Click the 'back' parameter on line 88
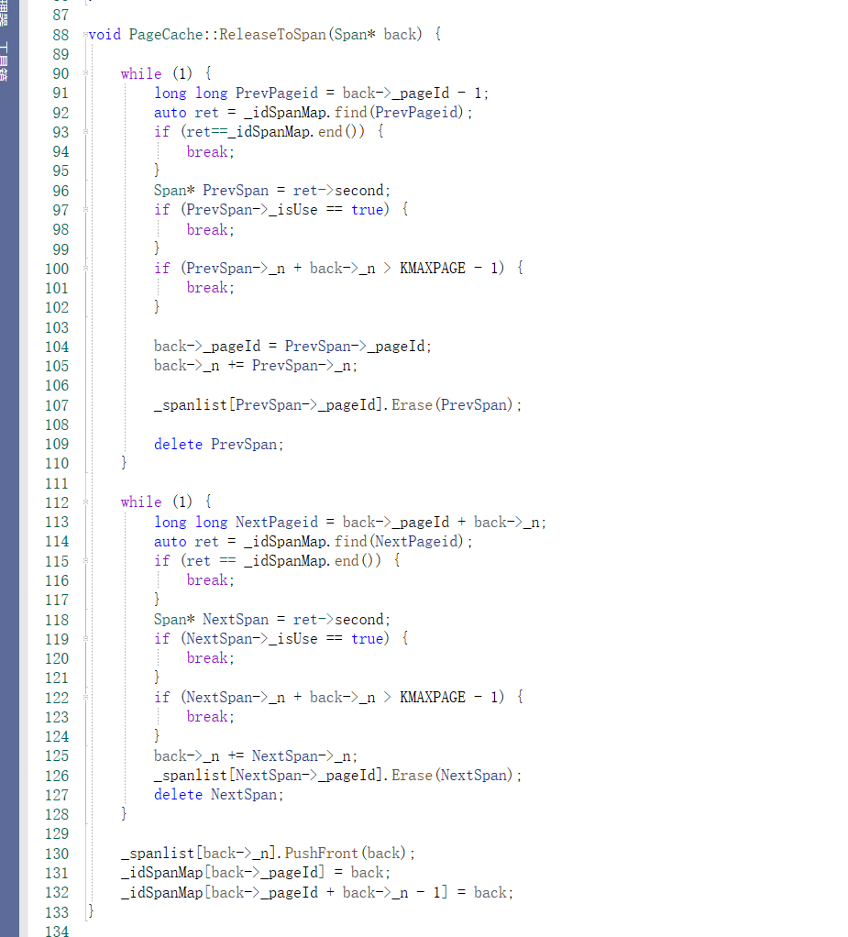 pos(400,35)
